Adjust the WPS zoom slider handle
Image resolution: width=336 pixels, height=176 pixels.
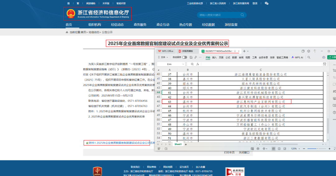click(317, 149)
